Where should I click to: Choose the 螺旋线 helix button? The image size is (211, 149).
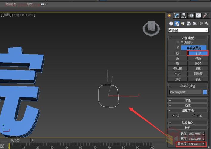pos(198,74)
